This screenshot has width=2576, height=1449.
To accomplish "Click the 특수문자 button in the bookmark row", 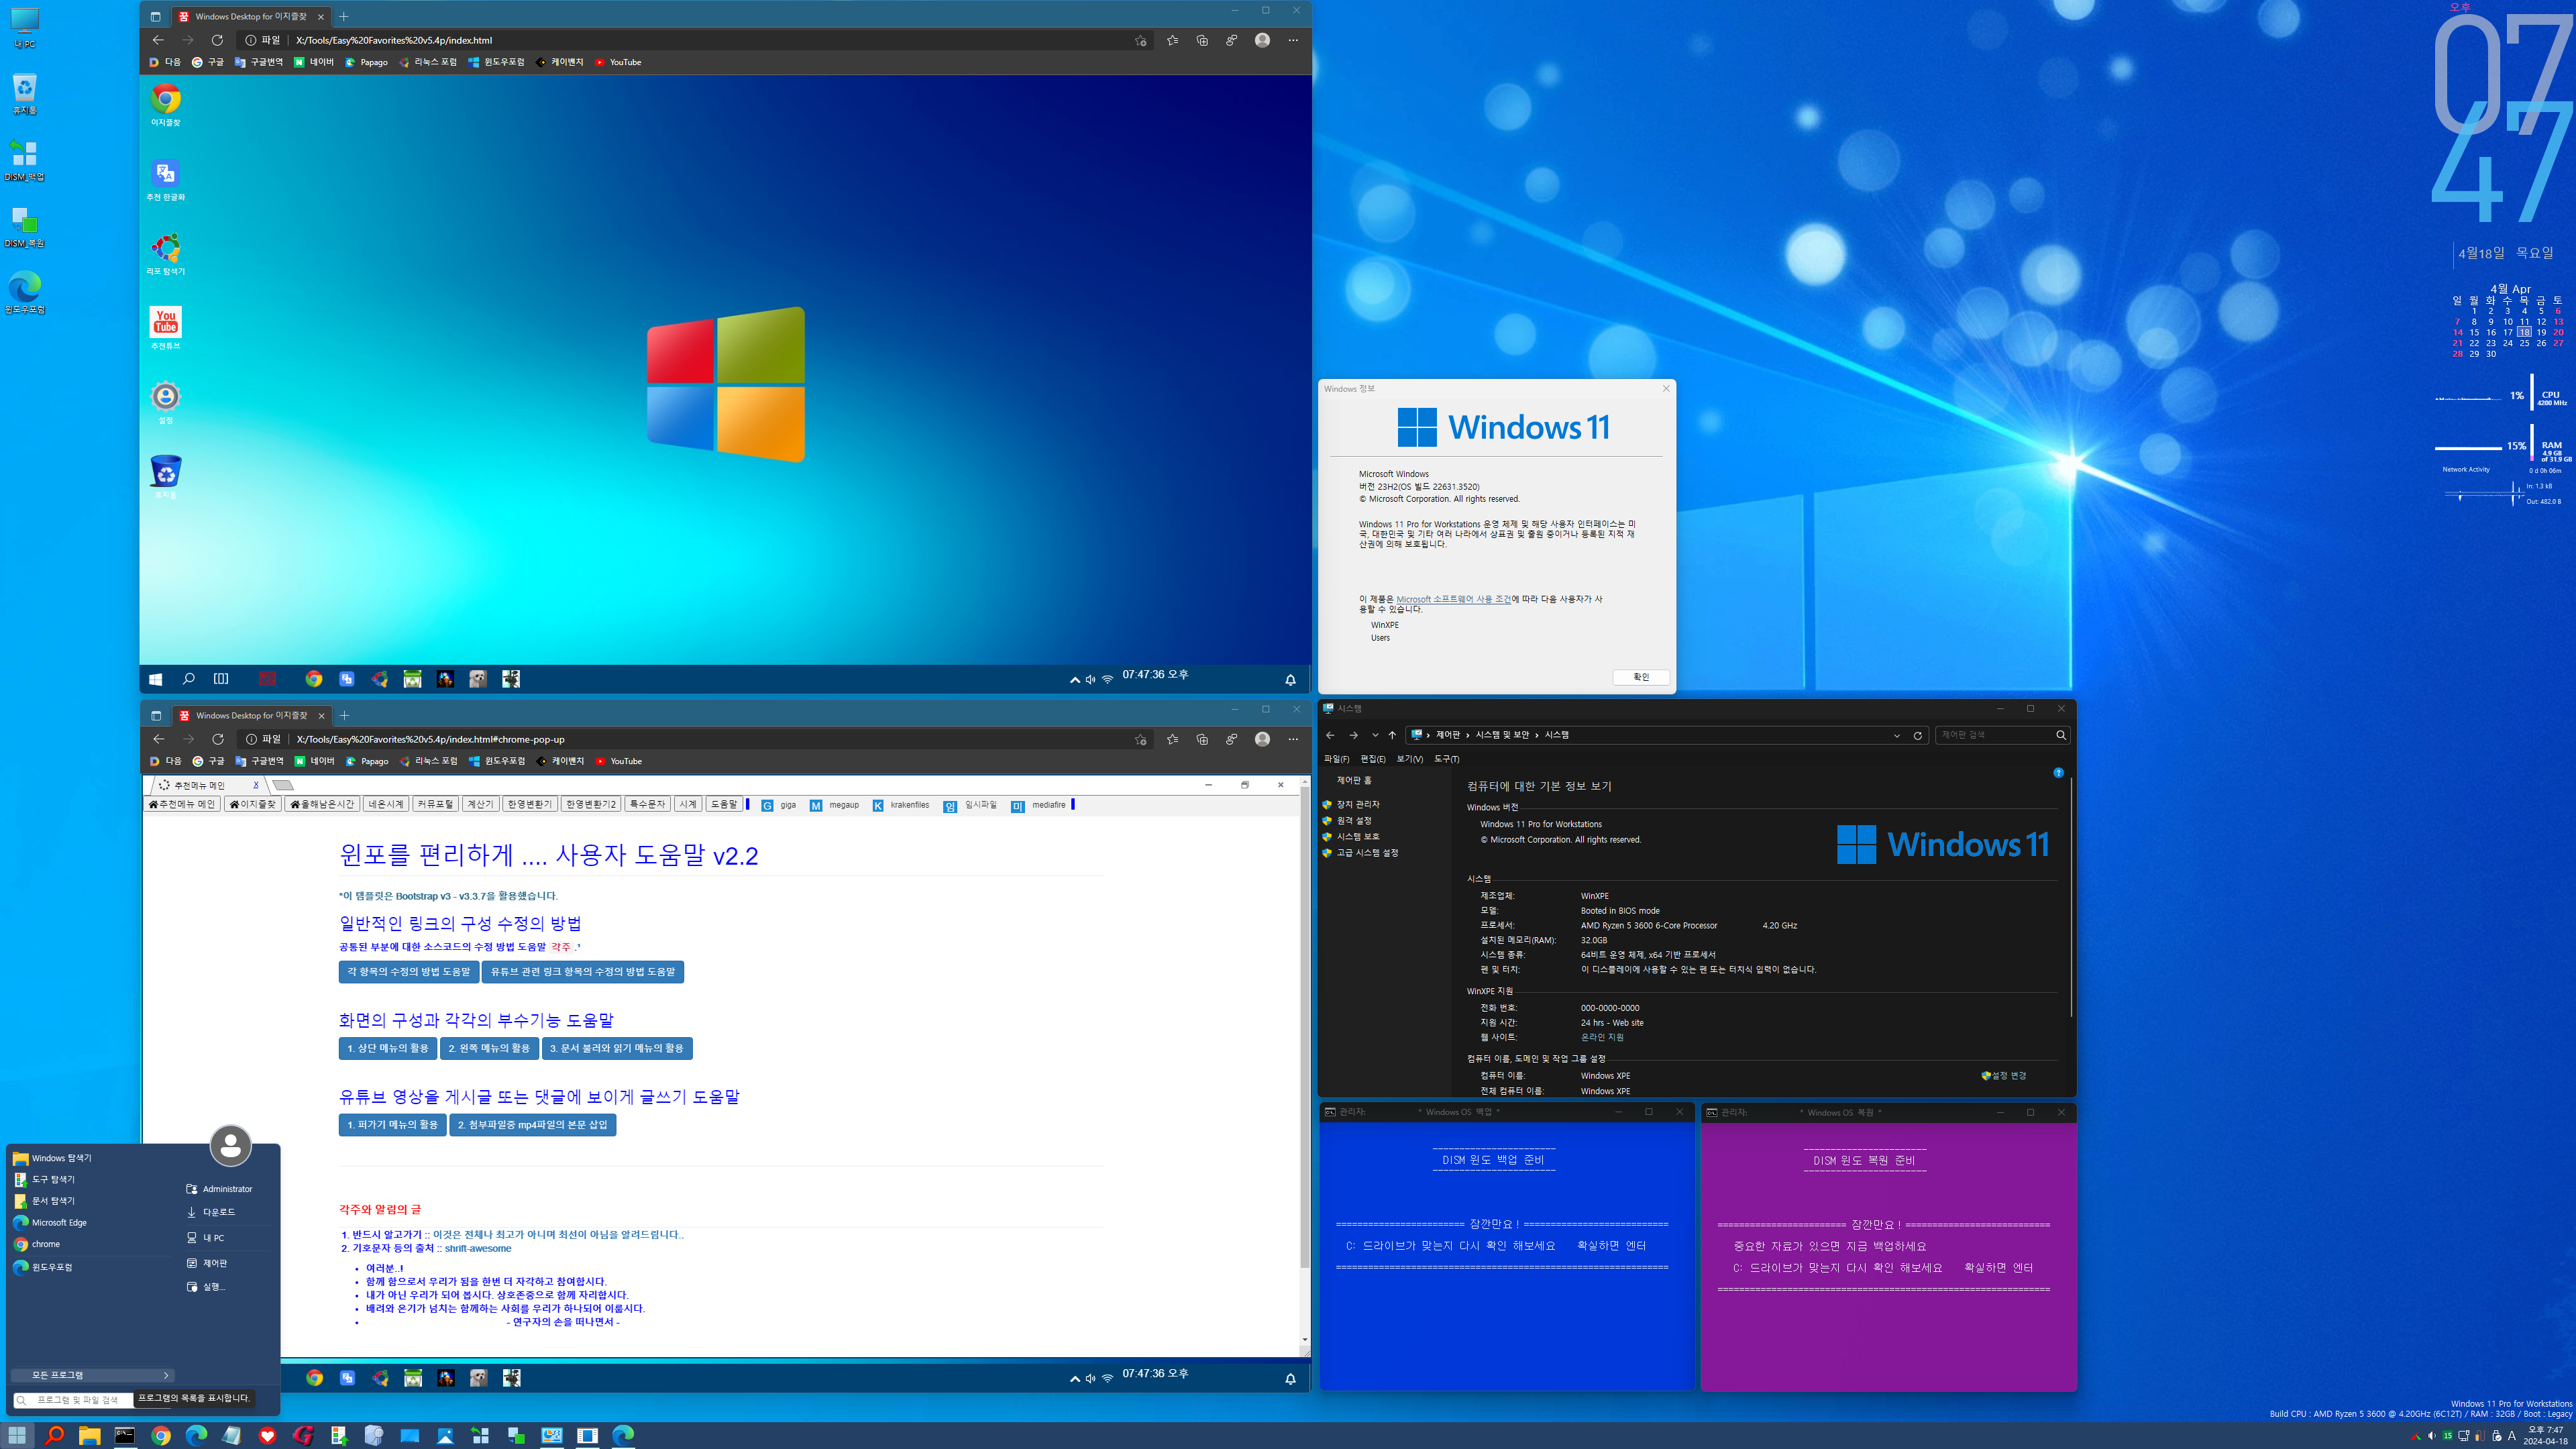I will pyautogui.click(x=647, y=804).
